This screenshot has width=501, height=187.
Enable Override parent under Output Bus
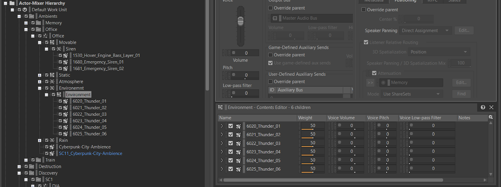271,8
